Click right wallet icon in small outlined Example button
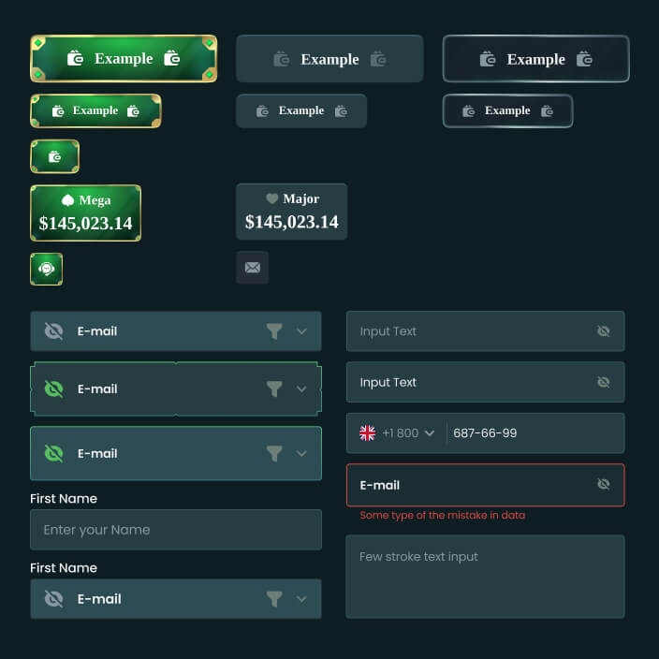The width and height of the screenshot is (659, 659). tap(547, 111)
